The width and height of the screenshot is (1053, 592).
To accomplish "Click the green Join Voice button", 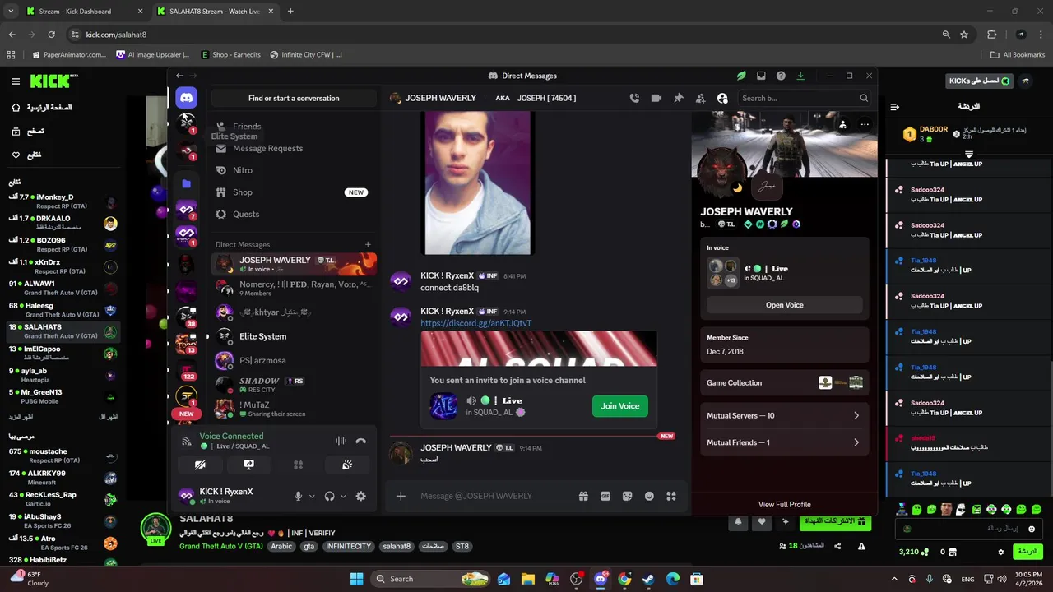I will pyautogui.click(x=619, y=405).
